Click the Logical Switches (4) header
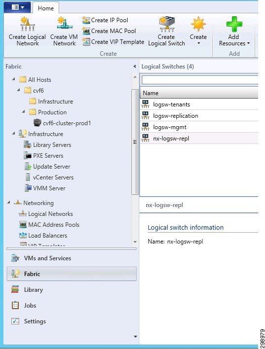265x349 pixels. [x=167, y=67]
